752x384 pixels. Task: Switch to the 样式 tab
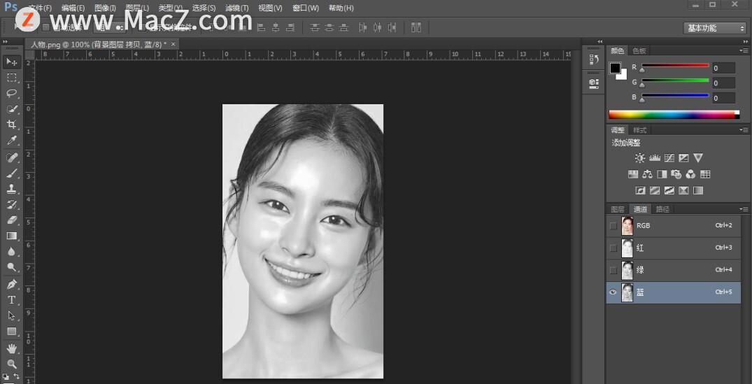click(640, 130)
